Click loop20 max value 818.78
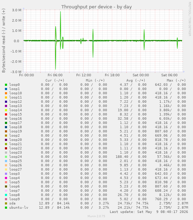Screen dimensions: 193x220 161,140
